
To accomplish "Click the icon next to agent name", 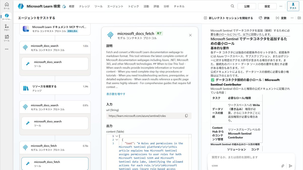I will click(64, 7).
